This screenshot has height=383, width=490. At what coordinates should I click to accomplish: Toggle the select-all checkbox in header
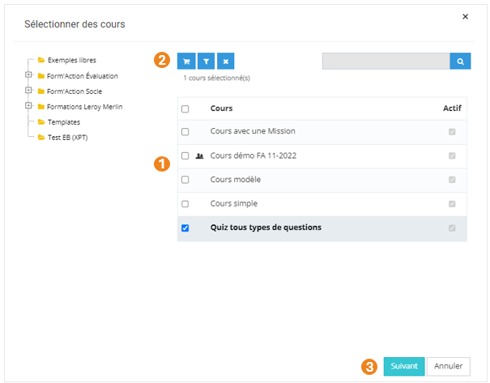(185, 109)
